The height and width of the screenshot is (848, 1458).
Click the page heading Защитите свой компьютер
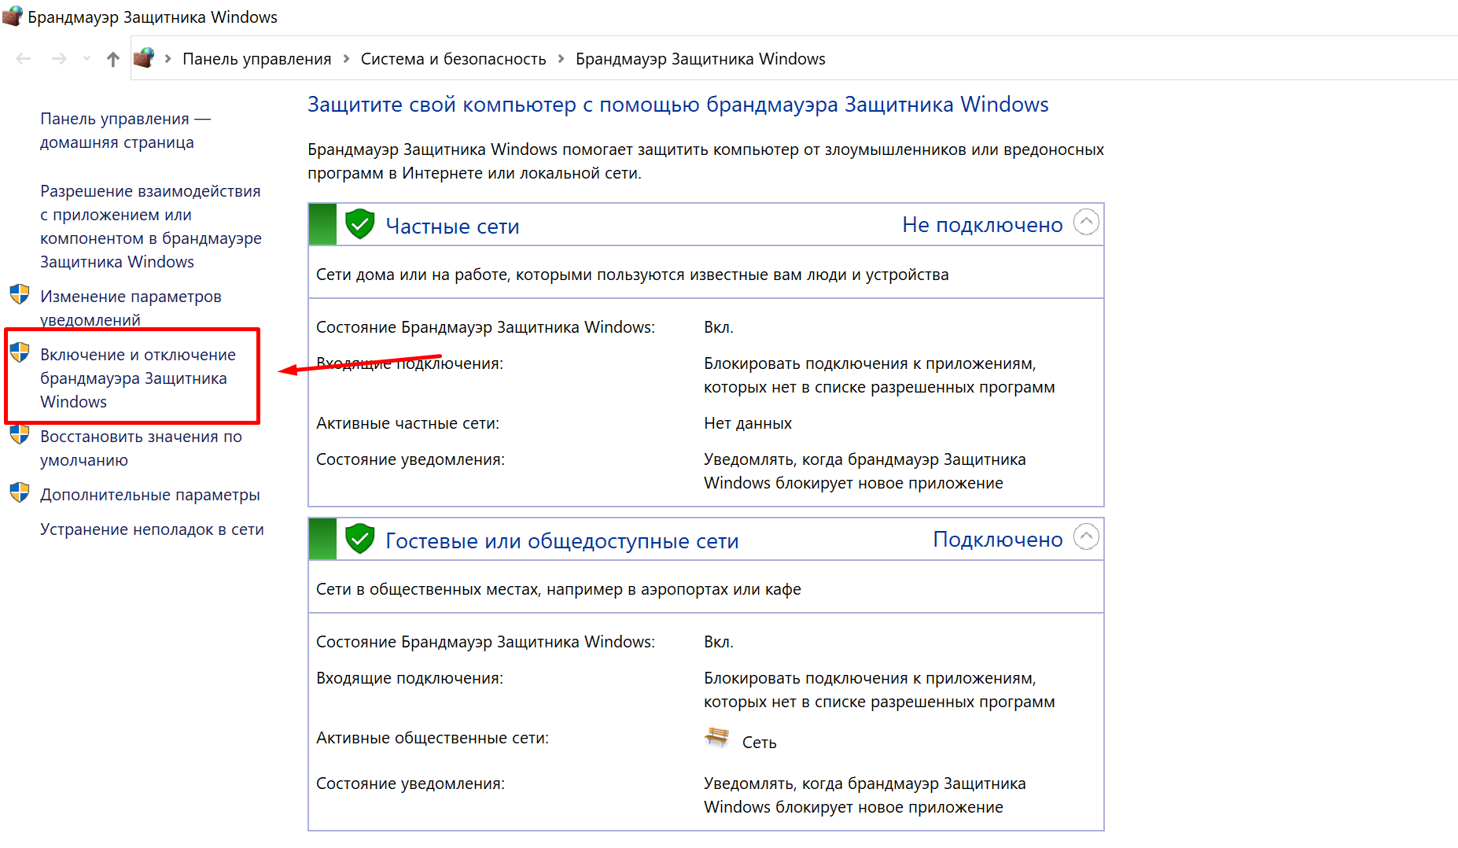[x=678, y=105]
